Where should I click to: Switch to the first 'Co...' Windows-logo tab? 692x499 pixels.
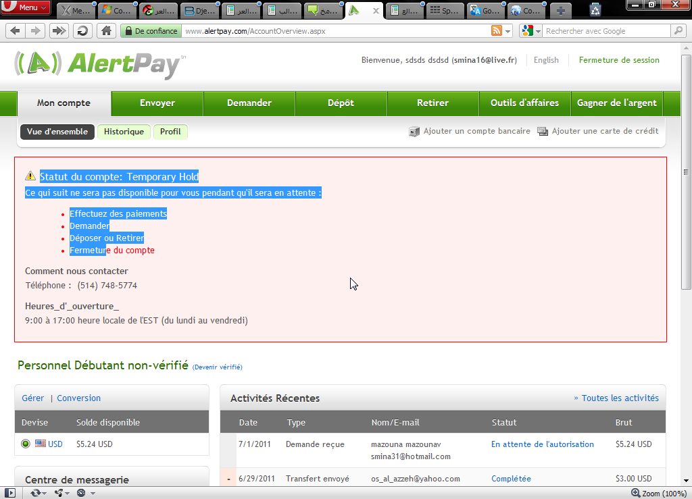pyautogui.click(x=118, y=11)
